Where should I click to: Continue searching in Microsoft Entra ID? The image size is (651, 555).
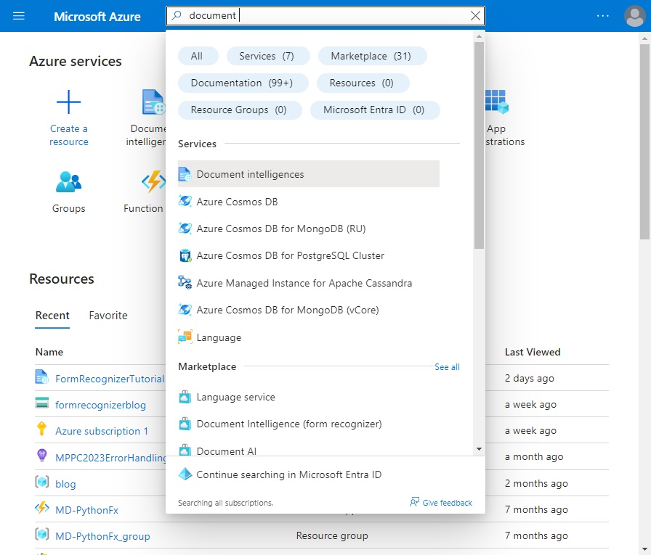pyautogui.click(x=288, y=474)
